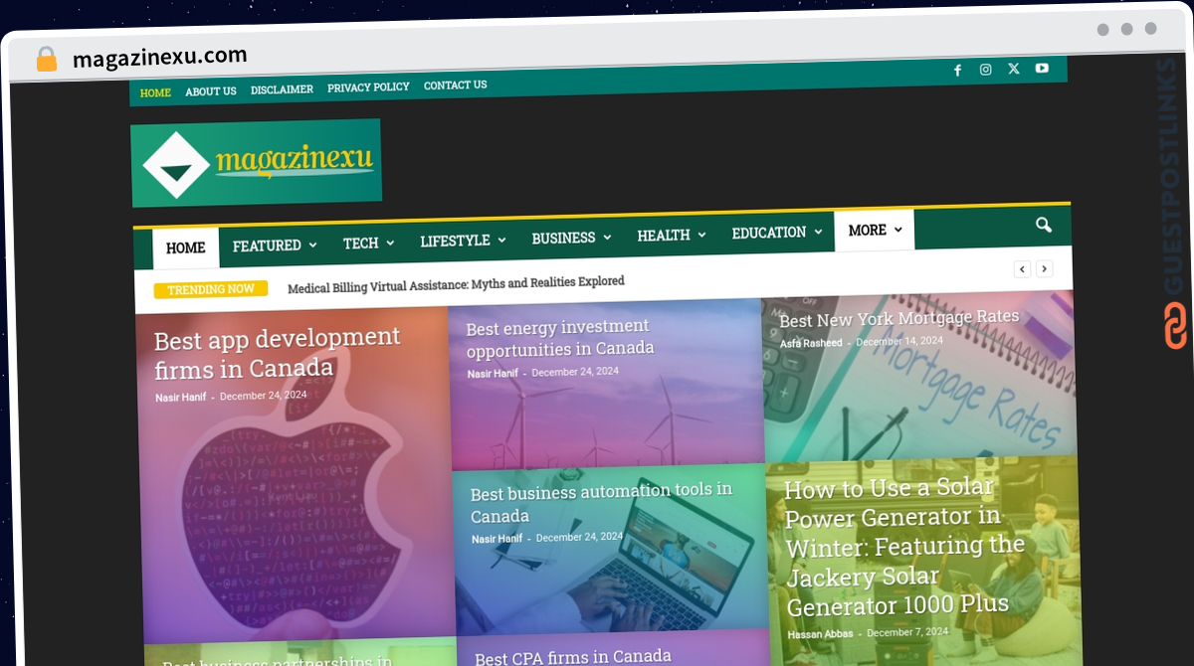Expand the Featured menu dropdown
Viewport: 1194px width, 666px height.
275,246
